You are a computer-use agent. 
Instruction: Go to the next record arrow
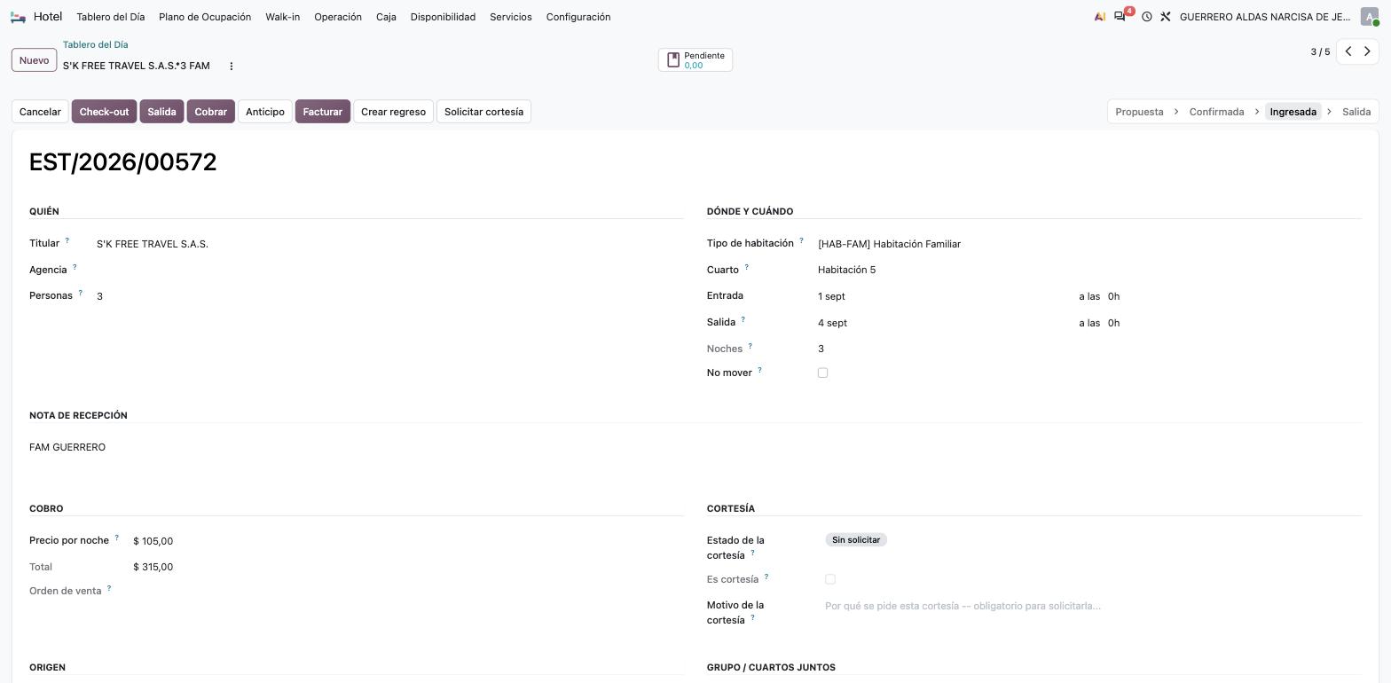click(x=1367, y=51)
